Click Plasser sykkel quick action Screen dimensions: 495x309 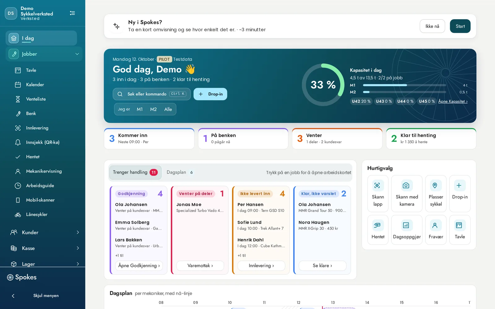436,193
